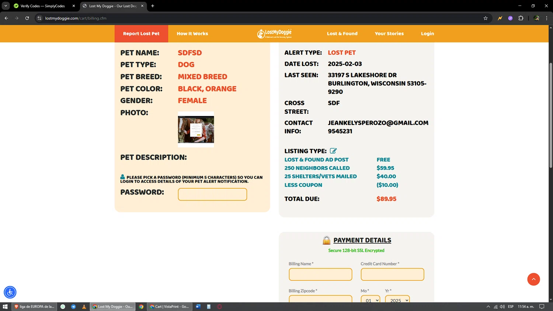Click the Chrome profile avatar icon
The width and height of the screenshot is (553, 311).
[536, 18]
